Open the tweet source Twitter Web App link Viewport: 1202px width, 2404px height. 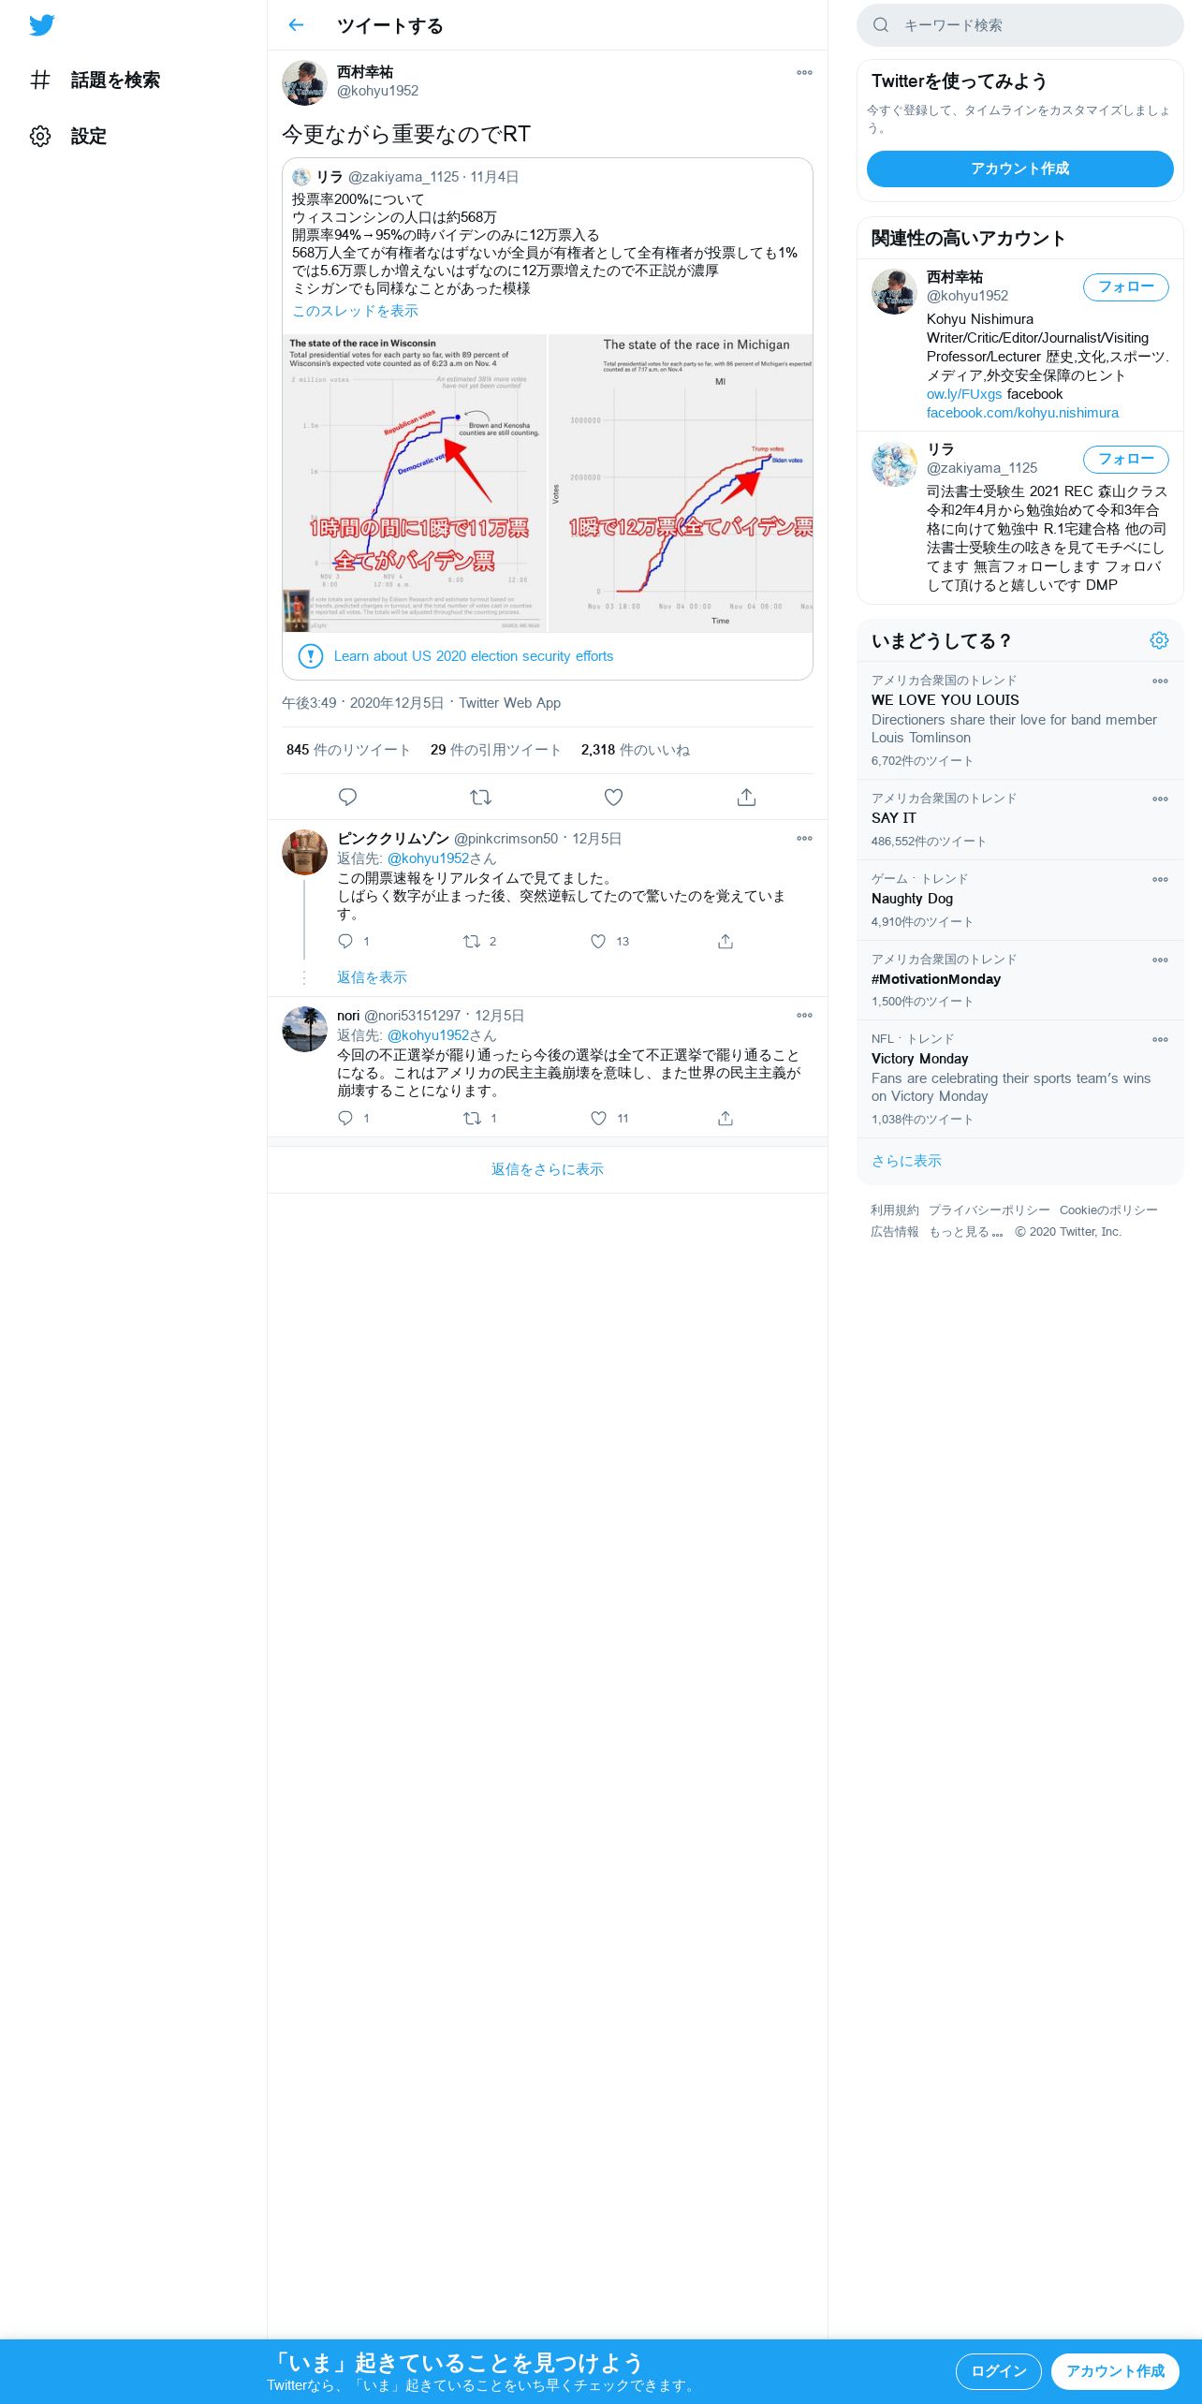click(509, 703)
